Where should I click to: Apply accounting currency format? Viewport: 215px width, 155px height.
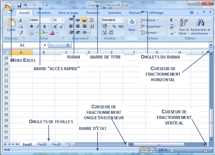pyautogui.click(x=104, y=26)
